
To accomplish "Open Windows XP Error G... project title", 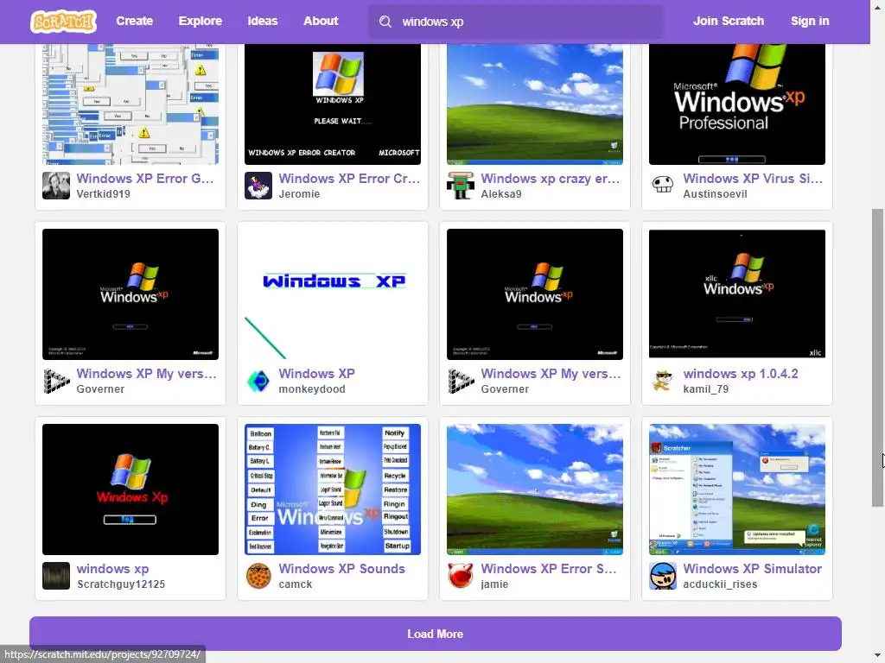I will pyautogui.click(x=145, y=178).
